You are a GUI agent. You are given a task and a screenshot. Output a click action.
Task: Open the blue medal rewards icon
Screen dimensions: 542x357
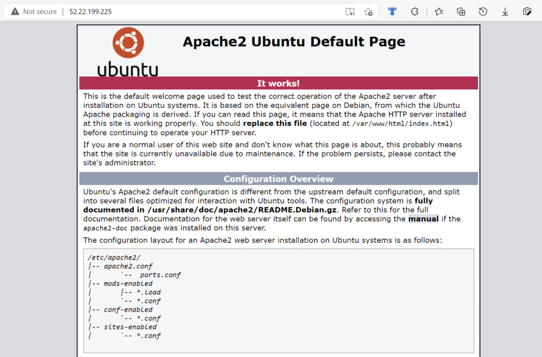(392, 12)
